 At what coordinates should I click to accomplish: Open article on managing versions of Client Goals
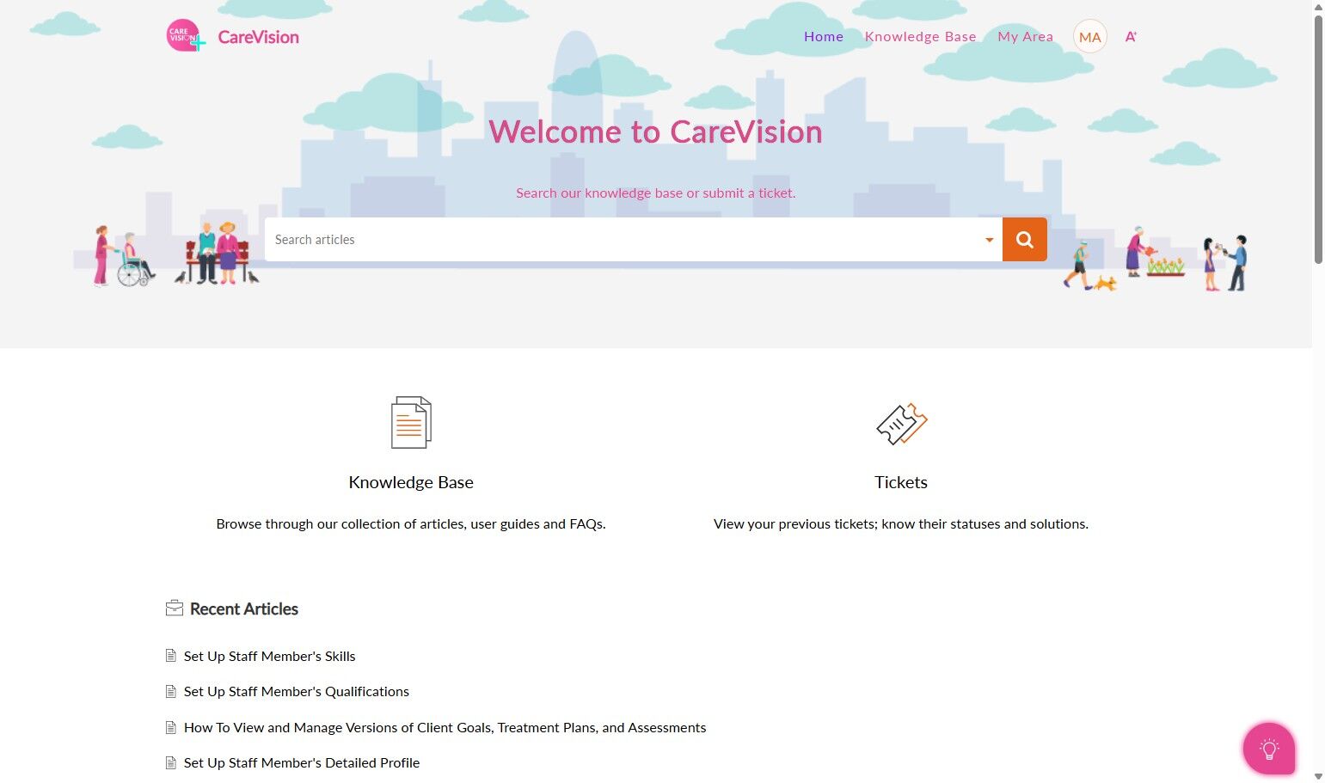[x=445, y=727]
